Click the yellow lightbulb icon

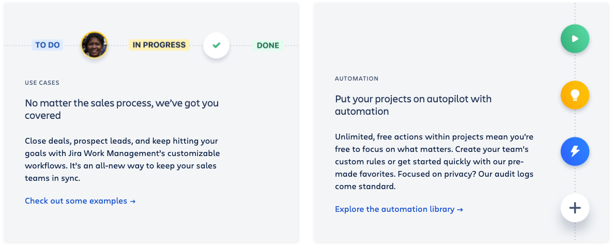click(x=575, y=95)
